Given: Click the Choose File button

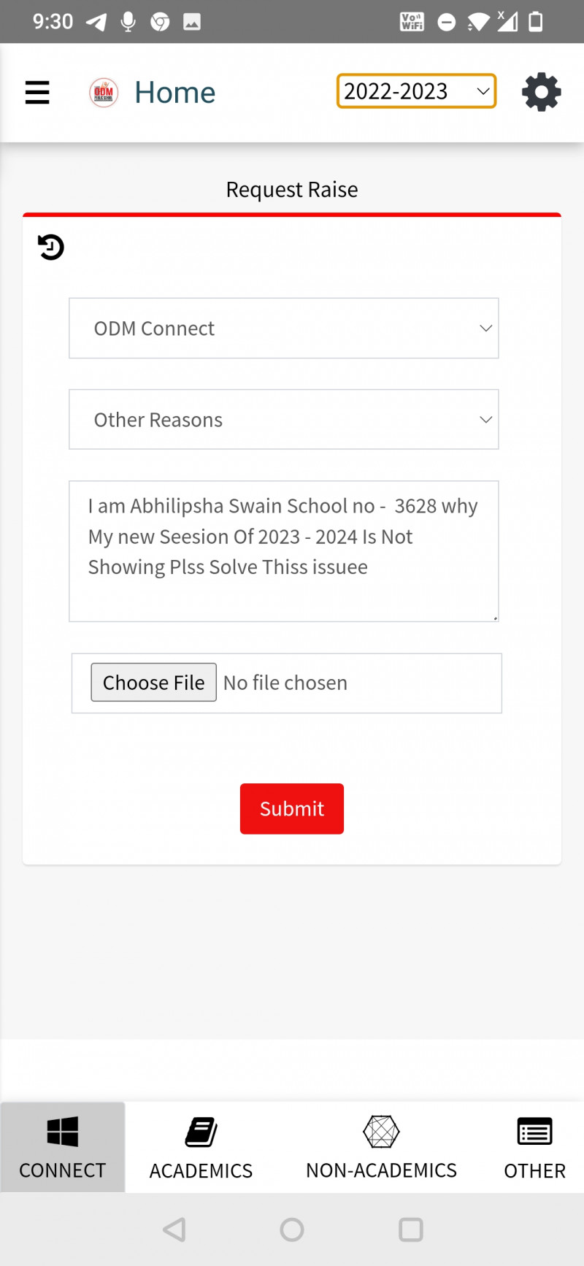Looking at the screenshot, I should 153,683.
